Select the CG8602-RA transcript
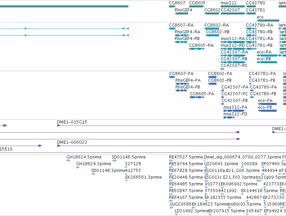This screenshot has height=216, width=286. 212,29
